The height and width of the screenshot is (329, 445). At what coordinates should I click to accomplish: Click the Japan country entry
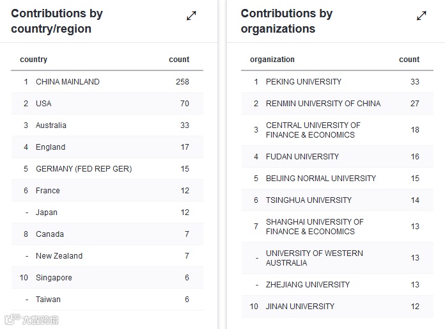[47, 213]
